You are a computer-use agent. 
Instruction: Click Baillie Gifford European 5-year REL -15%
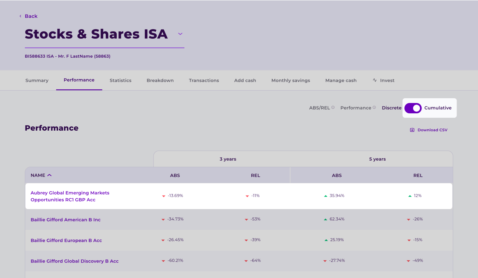pyautogui.click(x=418, y=240)
